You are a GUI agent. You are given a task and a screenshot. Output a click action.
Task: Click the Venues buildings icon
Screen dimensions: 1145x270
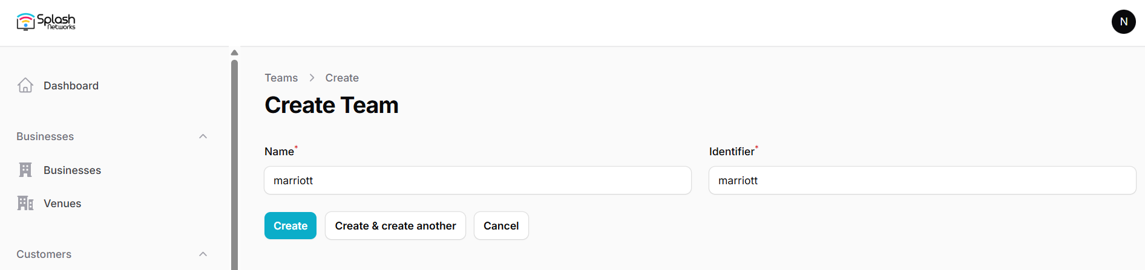click(25, 204)
